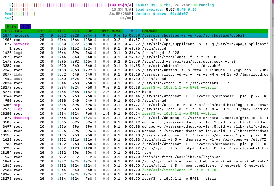Select iperf3 thread PID 18280
The width and height of the screenshot is (274, 186).
(x=134, y=113)
